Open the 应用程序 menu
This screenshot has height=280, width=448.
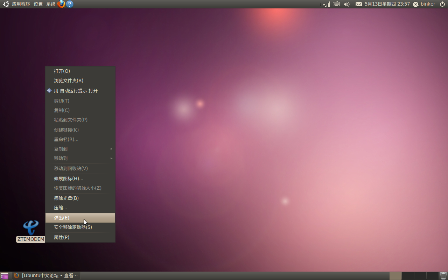coord(21,4)
